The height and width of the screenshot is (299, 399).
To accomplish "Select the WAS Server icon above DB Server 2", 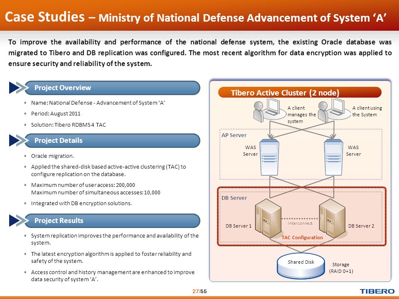I will click(334, 157).
